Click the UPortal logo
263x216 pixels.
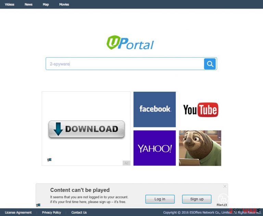[130, 42]
